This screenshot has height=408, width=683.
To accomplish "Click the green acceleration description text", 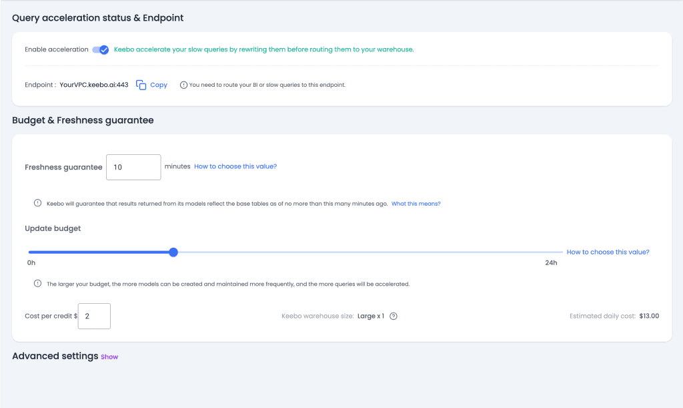I will click(264, 49).
